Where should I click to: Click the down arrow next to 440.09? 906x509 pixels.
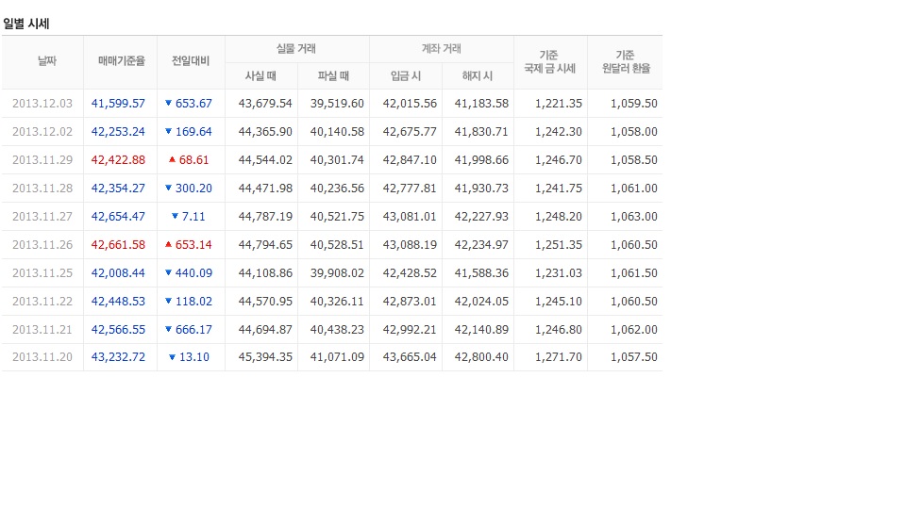tap(168, 273)
